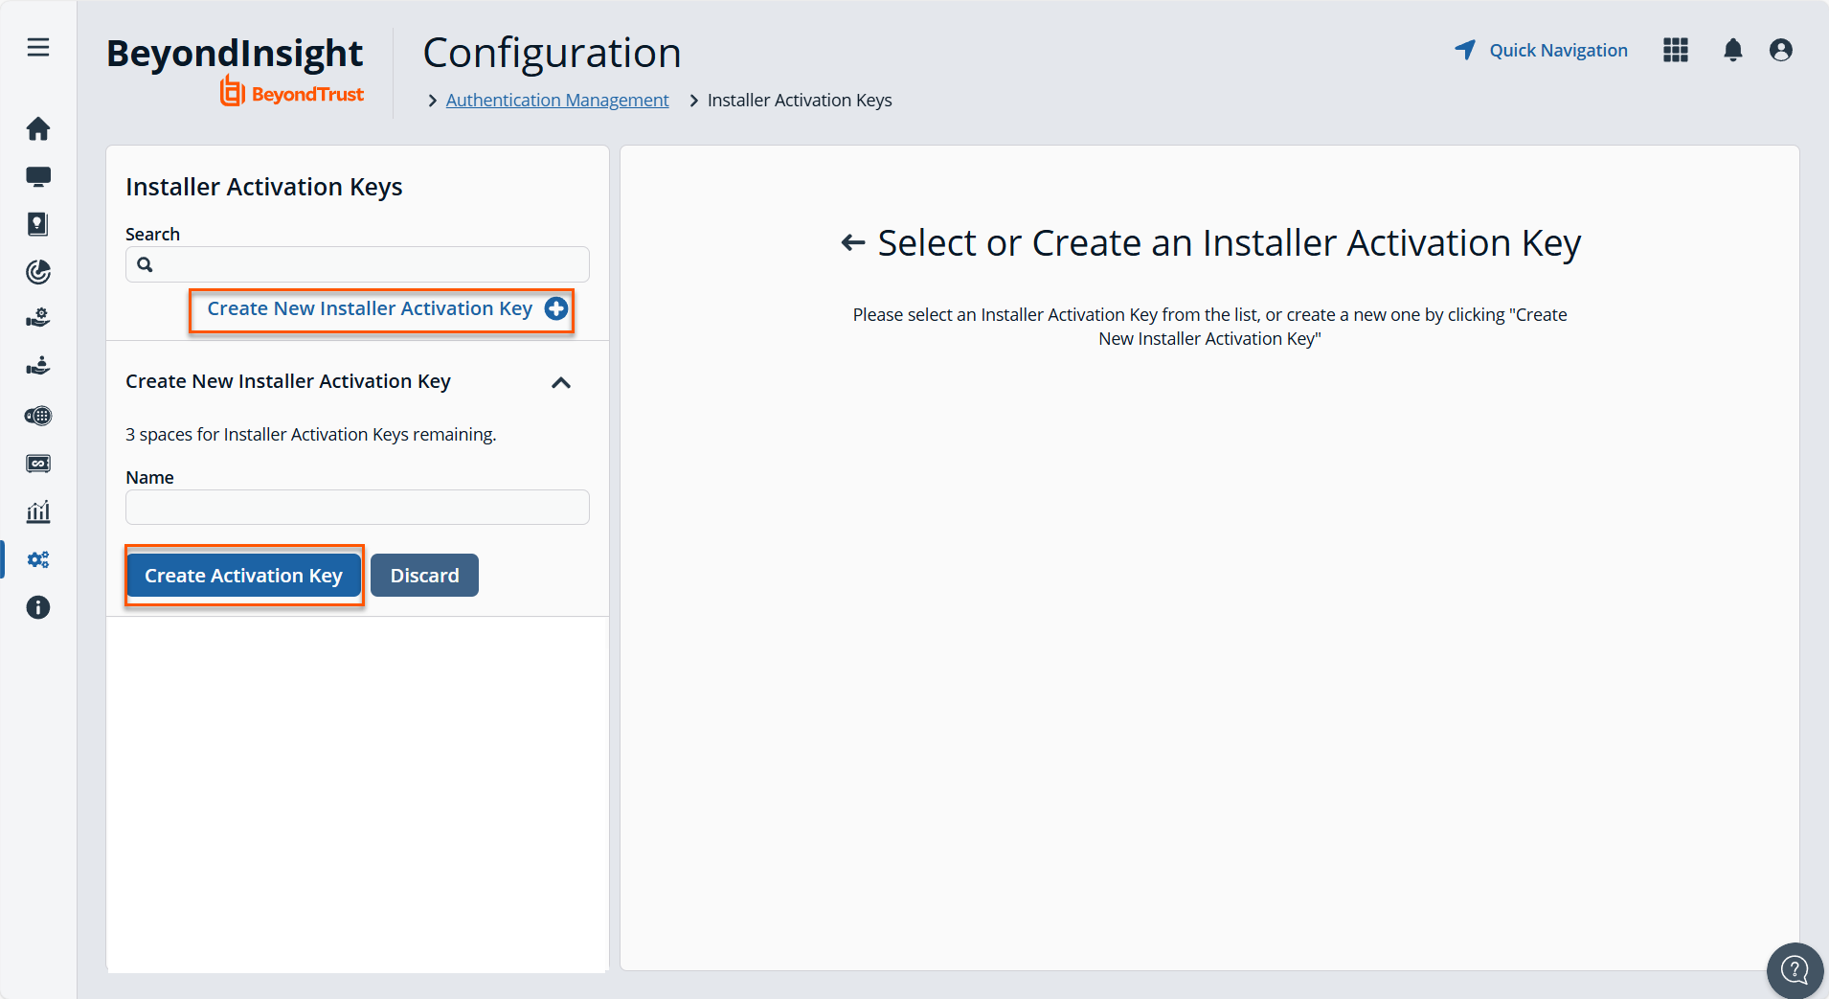Click the search magnifier icon
Viewport: 1829px width, 999px height.
click(145, 264)
